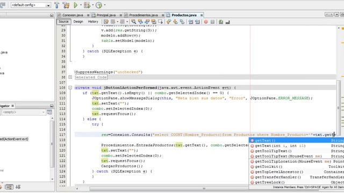Image resolution: width=344 pixels, height=193 pixels.
Task: Choose getToolTipText() suggestion
Action: click(296, 151)
